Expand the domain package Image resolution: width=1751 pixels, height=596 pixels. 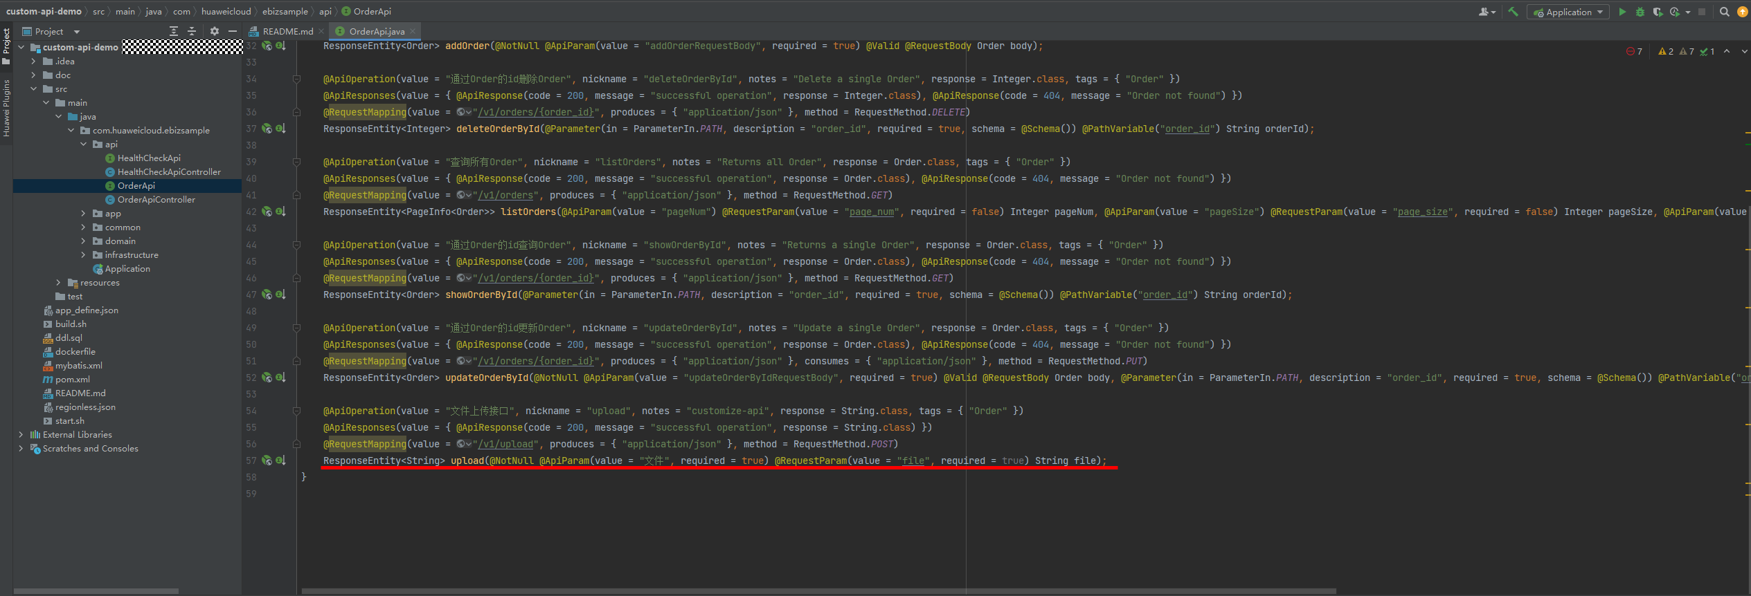[83, 241]
